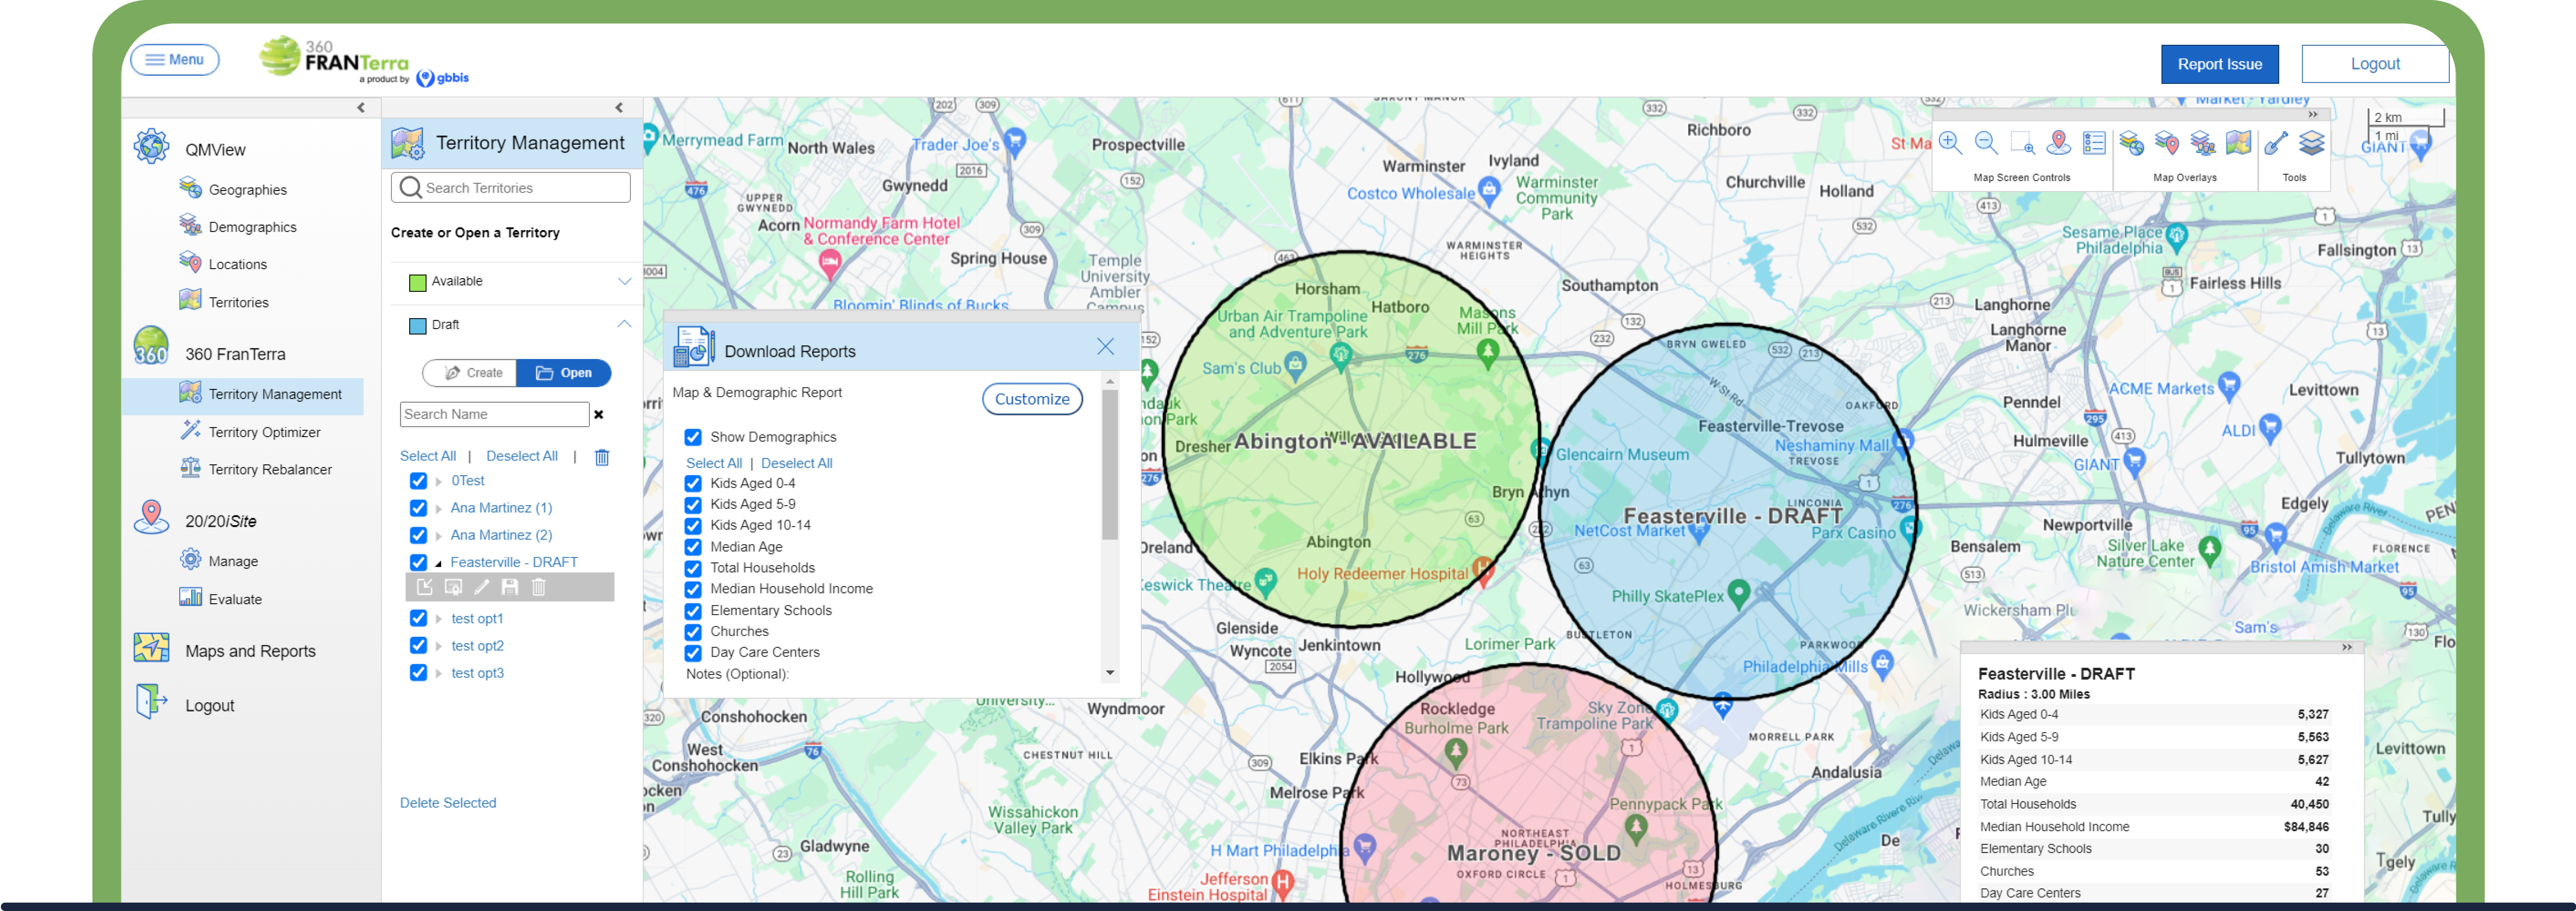Clear the Search Name field with X
The height and width of the screenshot is (911, 2576).
point(599,414)
